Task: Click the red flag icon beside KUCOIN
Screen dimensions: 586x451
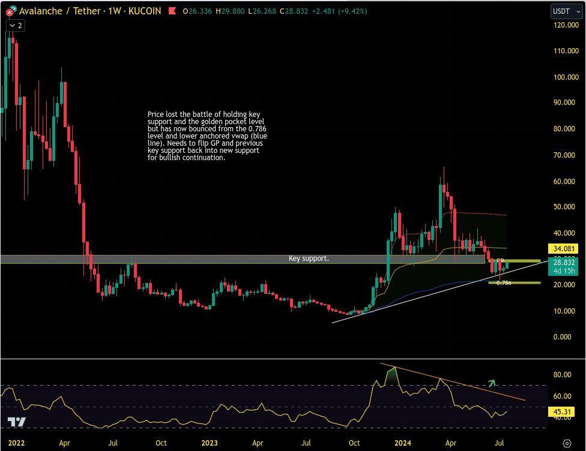Action: (172, 11)
